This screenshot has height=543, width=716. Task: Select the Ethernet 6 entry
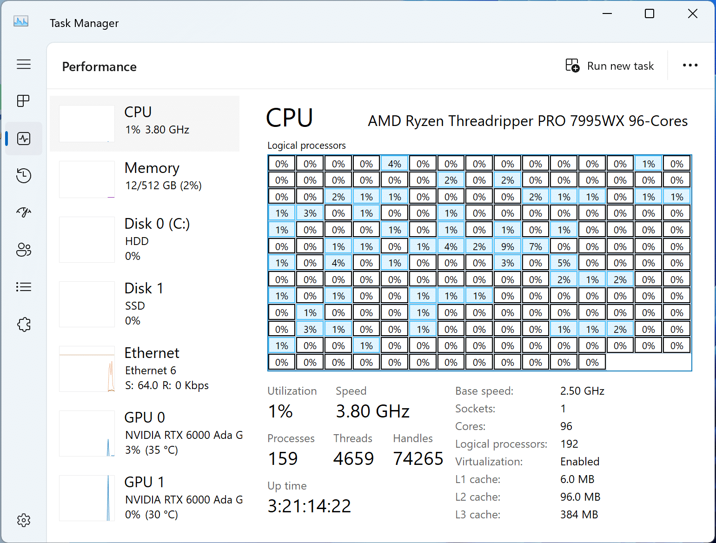pyautogui.click(x=145, y=369)
